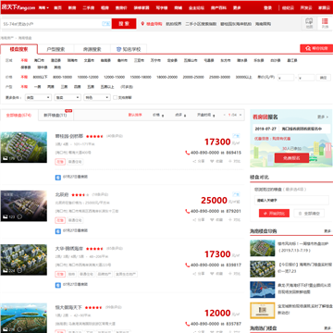Confirm custom price with 确定 button
Viewport: 333px width, 333px height.
point(323,78)
